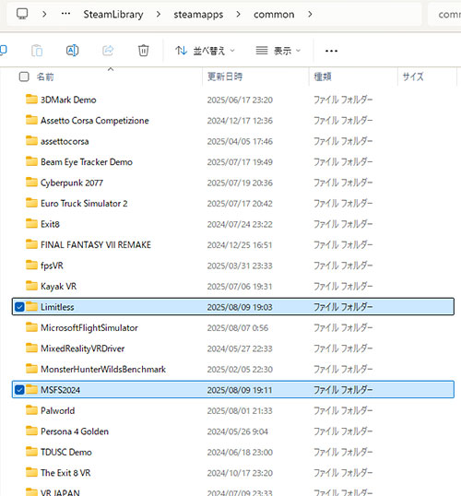The image size is (461, 496).
Task: Click the rename icon in toolbar
Action: pos(72,51)
